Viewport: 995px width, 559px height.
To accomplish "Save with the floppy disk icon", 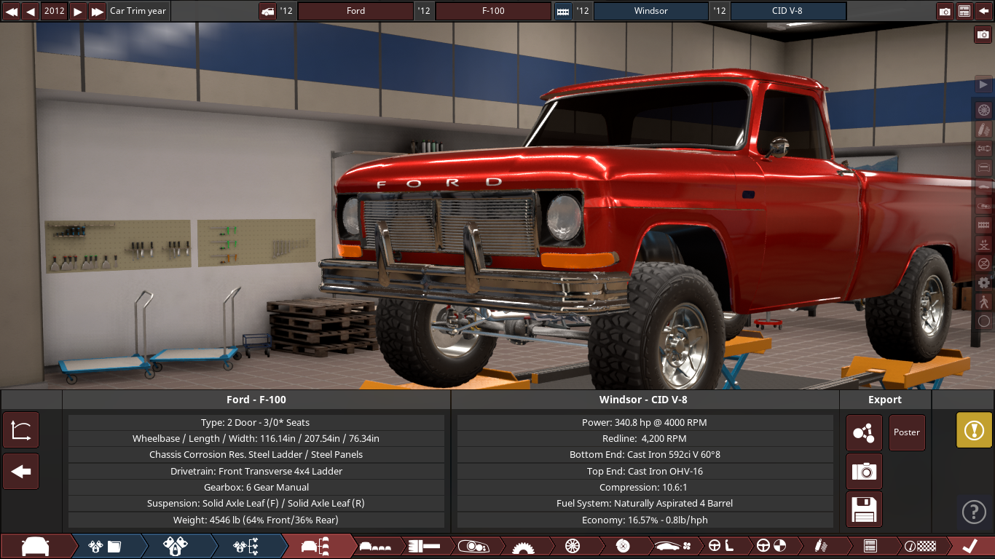I will point(864,510).
